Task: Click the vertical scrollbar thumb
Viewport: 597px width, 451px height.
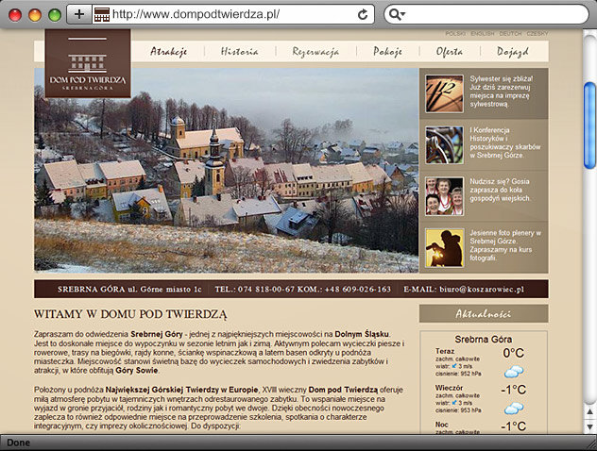Action: [x=589, y=125]
